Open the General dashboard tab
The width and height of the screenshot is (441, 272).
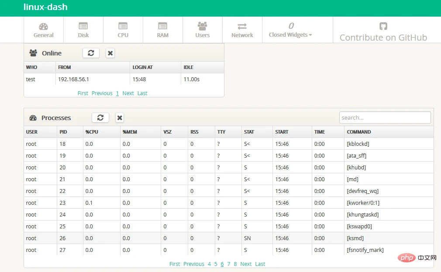coord(44,30)
